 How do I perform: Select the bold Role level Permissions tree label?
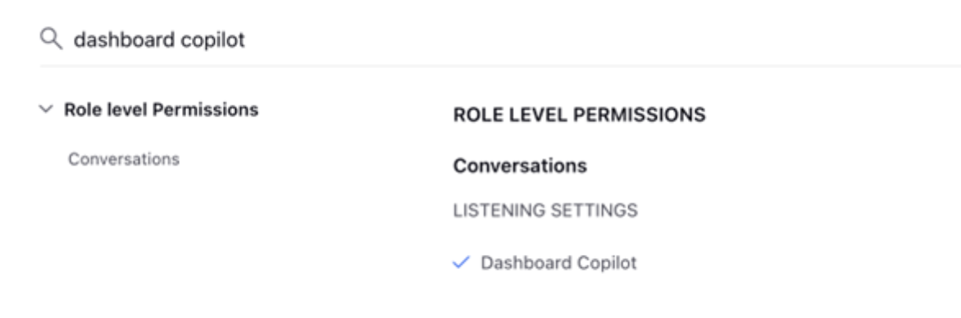tap(162, 110)
